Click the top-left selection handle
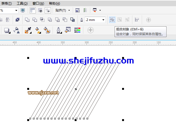Screen dimensions: 176x135 28,58
